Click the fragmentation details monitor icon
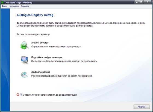 tap(25, 60)
